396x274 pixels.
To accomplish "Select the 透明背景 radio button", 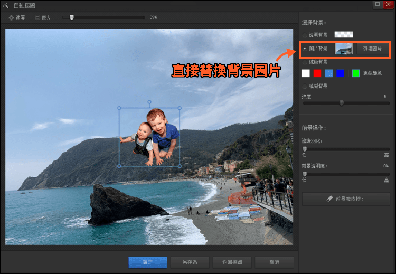I will click(305, 35).
